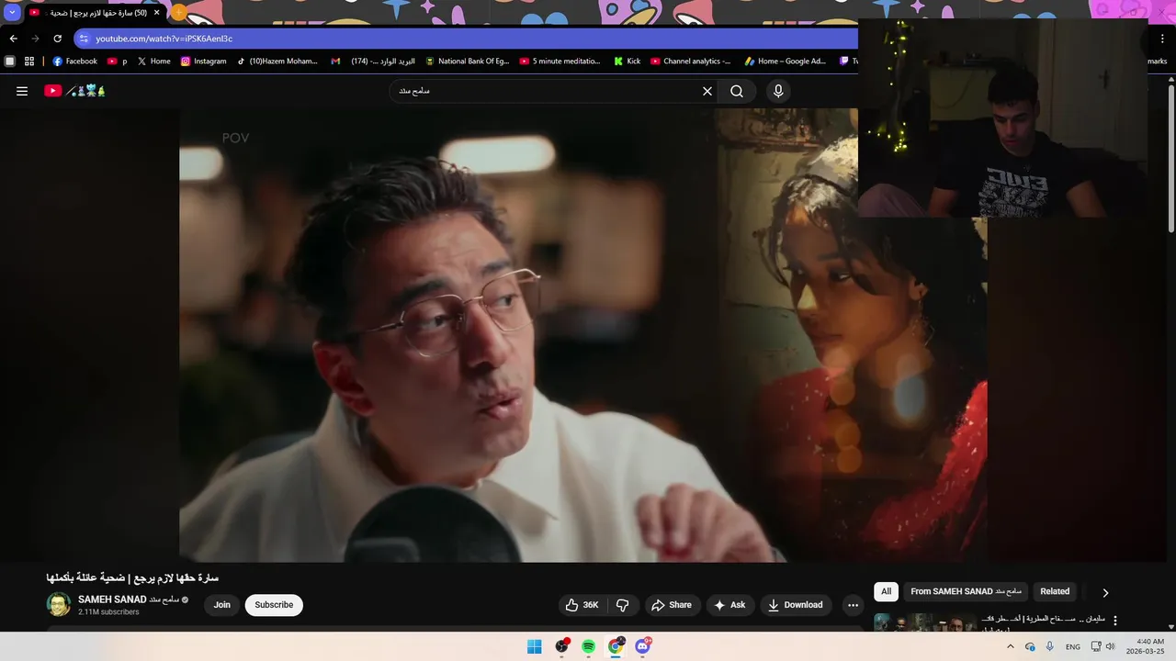Open the apps grid in bookmarks bar
1176x661 pixels.
pos(29,62)
